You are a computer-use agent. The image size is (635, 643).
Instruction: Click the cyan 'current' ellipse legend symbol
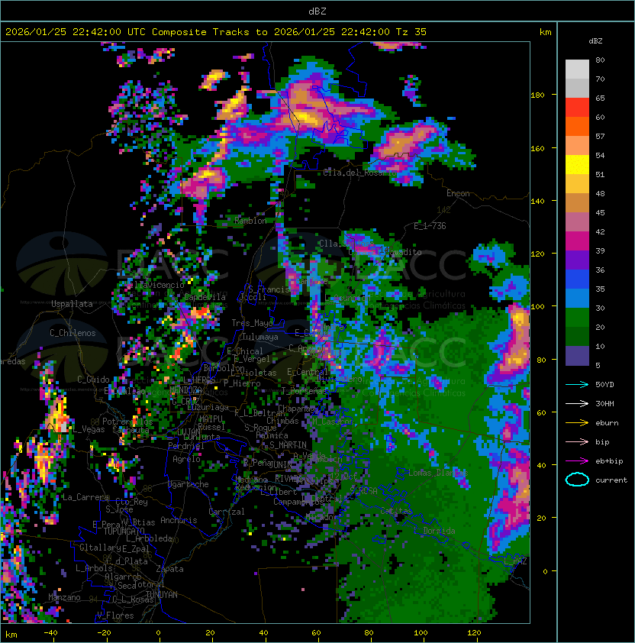577,480
